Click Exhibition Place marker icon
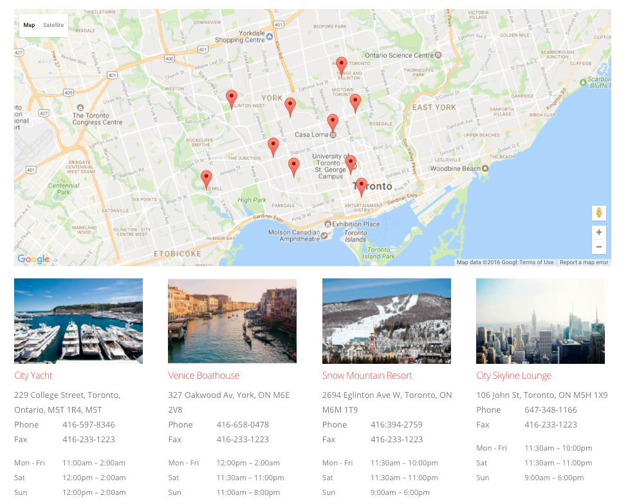The image size is (628, 504). click(328, 224)
